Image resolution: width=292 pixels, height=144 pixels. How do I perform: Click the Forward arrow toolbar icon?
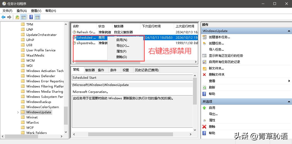[x=9, y=17]
